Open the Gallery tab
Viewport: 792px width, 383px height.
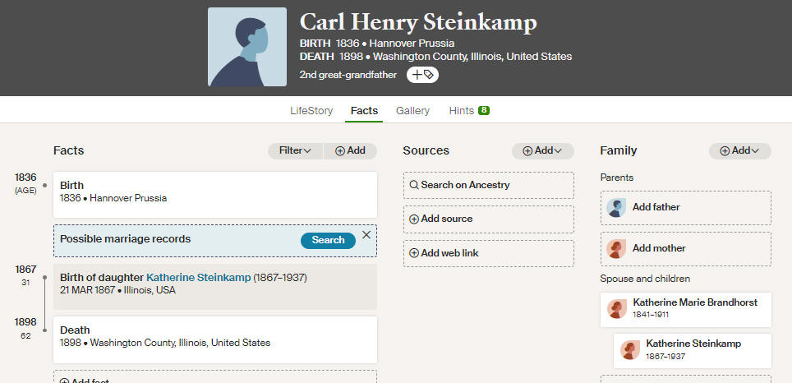412,111
